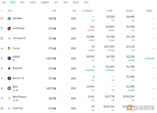Click the Loopring logo icon
This screenshot has width=157, height=113.
click(9, 108)
